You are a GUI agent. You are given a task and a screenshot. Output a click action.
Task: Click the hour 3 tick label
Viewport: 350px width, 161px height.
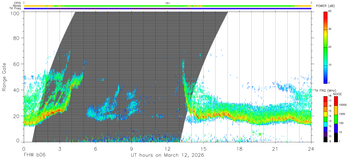60,149
